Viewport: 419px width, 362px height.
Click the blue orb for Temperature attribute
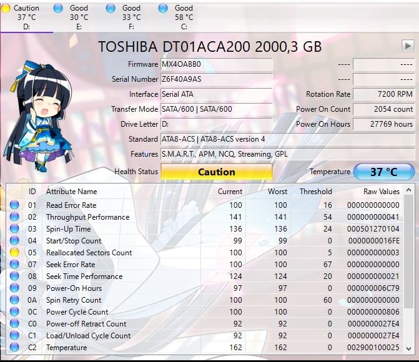tap(14, 347)
